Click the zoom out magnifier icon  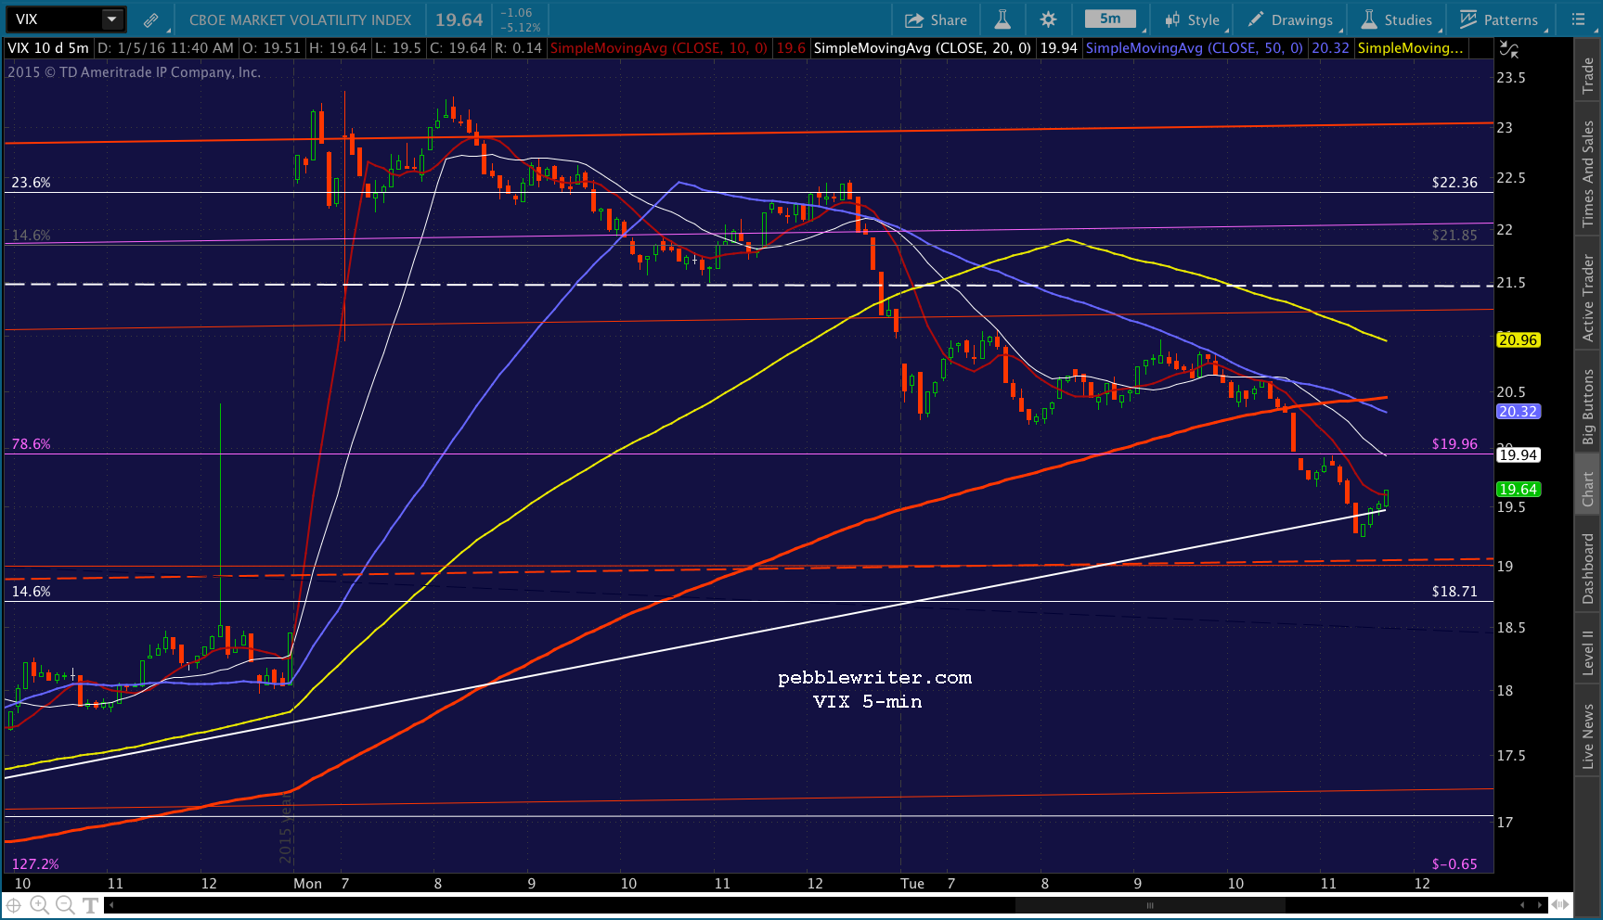pyautogui.click(x=64, y=905)
